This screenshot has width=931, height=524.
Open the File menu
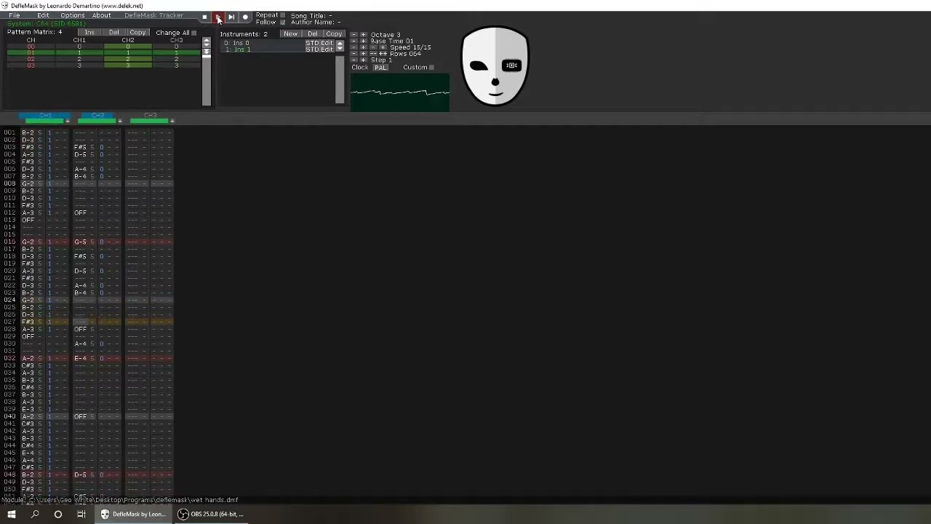[x=15, y=15]
